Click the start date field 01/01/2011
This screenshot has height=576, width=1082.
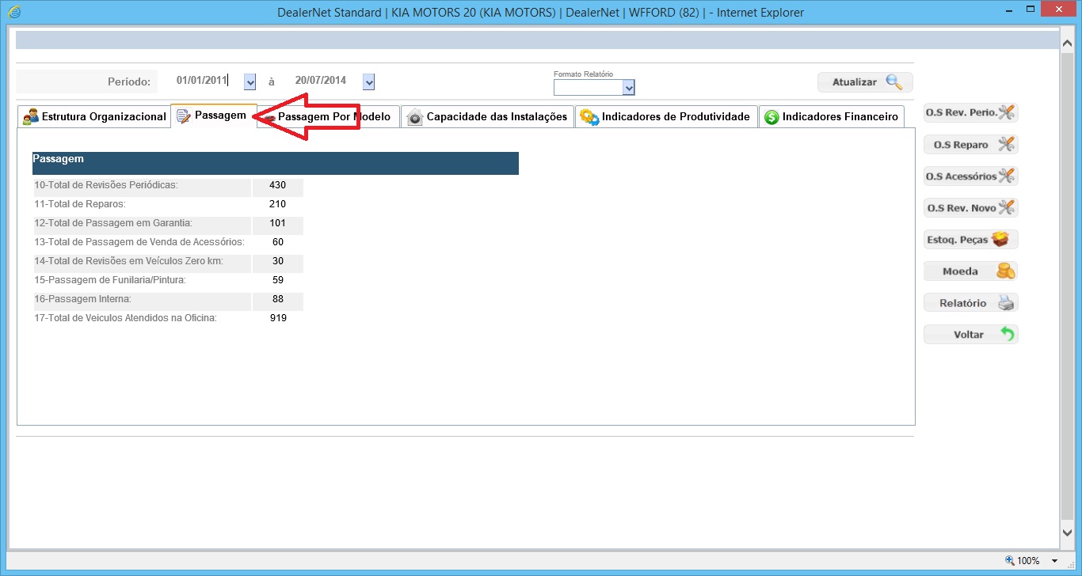(x=202, y=80)
